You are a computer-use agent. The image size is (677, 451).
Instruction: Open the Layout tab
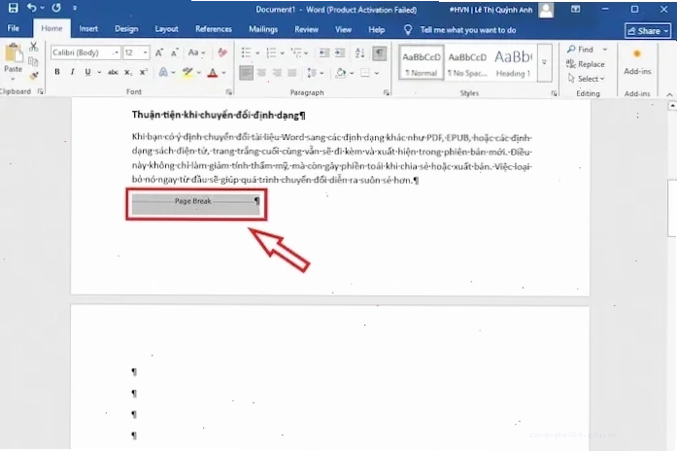(167, 29)
